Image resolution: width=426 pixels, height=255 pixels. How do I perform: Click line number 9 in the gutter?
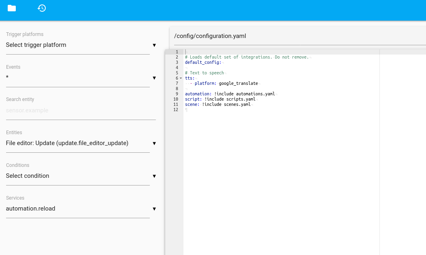176,94
